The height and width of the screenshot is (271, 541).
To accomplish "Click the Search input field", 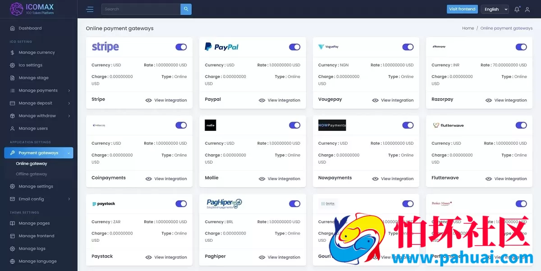I will pyautogui.click(x=141, y=9).
